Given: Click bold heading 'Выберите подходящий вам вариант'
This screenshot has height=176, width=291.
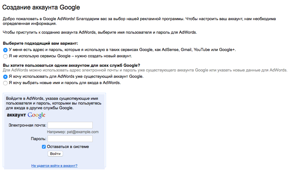Looking at the screenshot, I should 40,43.
